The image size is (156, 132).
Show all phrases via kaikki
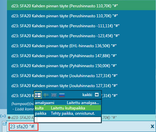pyautogui.click(x=87, y=95)
